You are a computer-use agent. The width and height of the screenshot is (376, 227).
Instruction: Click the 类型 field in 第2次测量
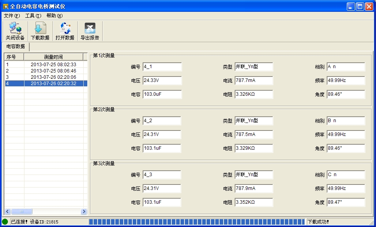(x=254, y=121)
